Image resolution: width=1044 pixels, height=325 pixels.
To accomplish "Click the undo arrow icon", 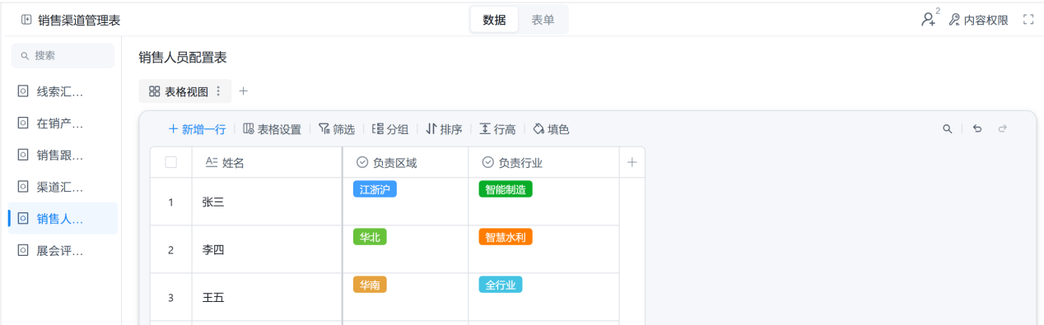I will pyautogui.click(x=977, y=129).
